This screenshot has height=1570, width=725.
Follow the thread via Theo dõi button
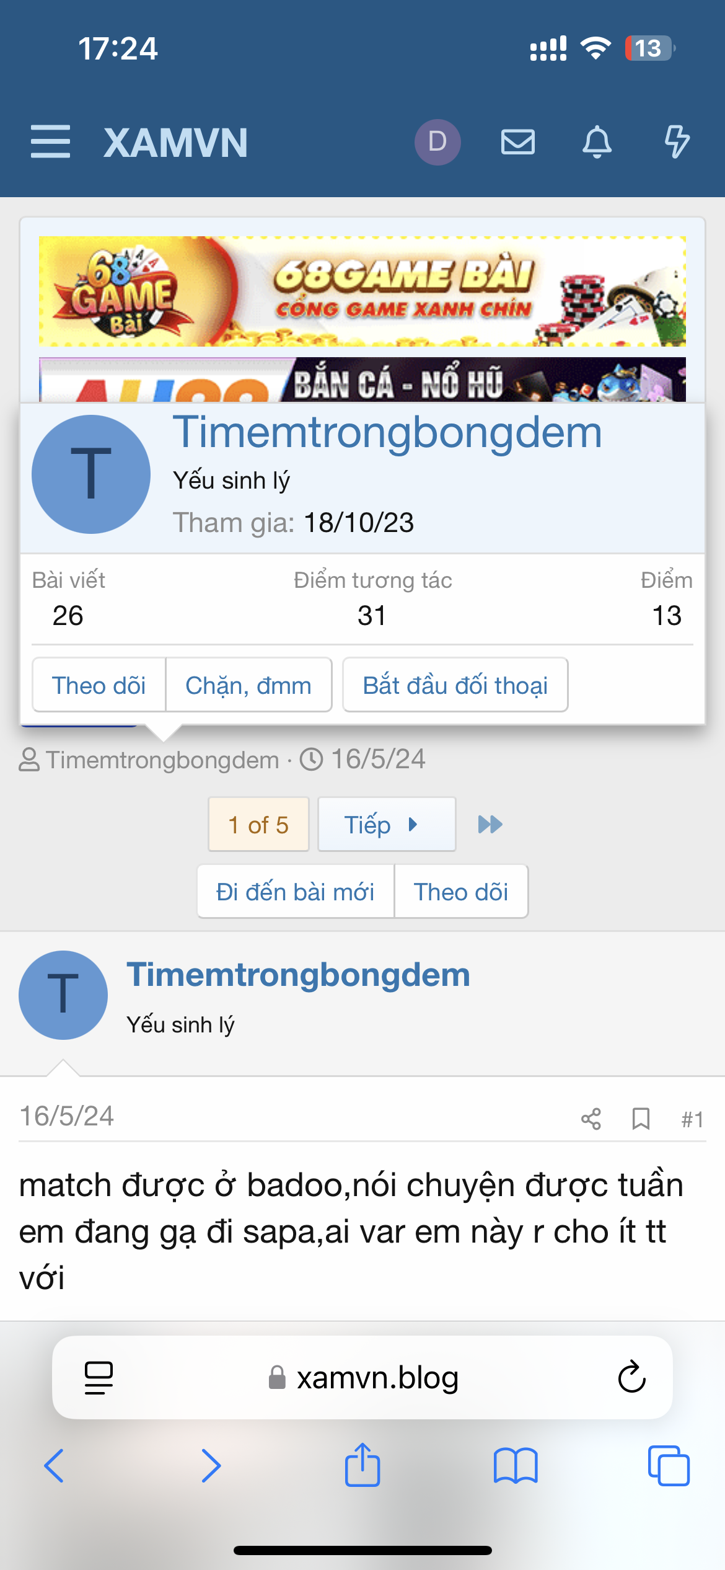point(461,891)
